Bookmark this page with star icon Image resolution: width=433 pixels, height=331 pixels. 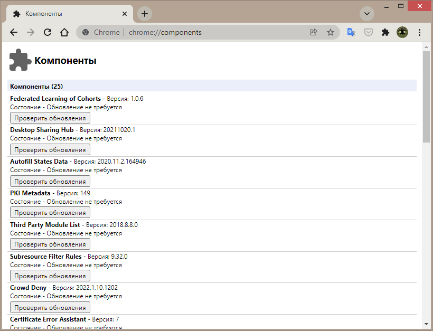(331, 32)
